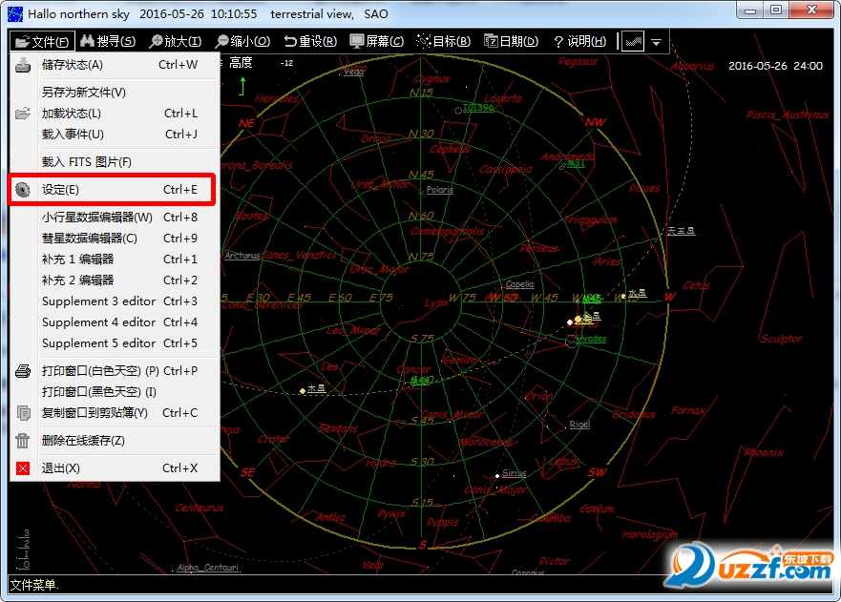Click the disk icon beside 储存状态
The height and width of the screenshot is (602, 841).
(x=24, y=65)
